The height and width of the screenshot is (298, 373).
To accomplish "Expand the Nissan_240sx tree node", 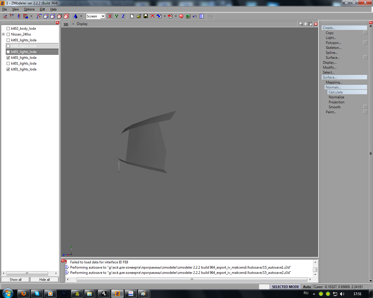I will point(3,34).
